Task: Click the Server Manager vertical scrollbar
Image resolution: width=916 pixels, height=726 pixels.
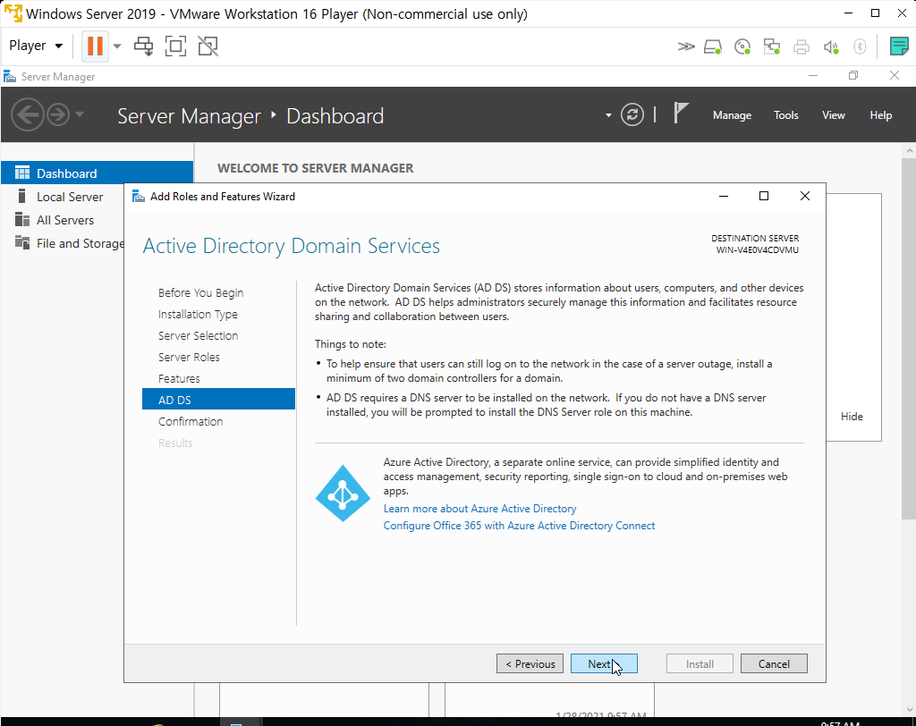Action: click(x=909, y=338)
